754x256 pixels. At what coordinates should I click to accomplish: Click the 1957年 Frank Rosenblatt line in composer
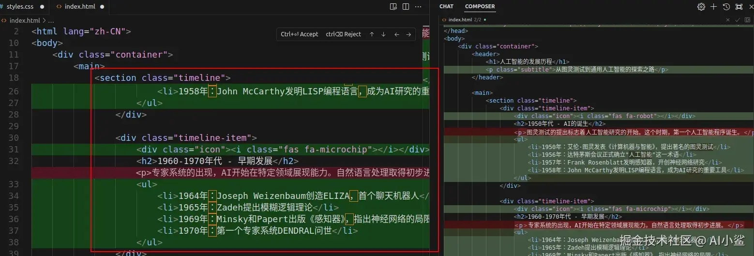tap(625, 163)
